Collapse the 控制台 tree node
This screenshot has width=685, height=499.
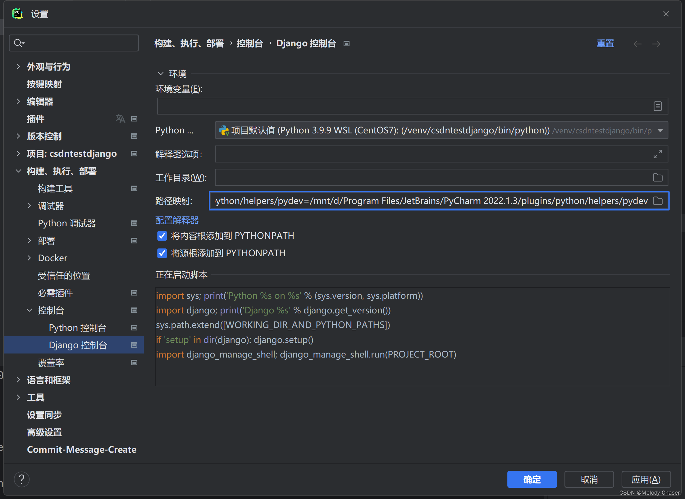tap(29, 310)
